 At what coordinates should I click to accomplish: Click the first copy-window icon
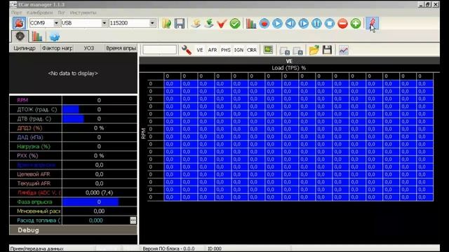coord(285,50)
